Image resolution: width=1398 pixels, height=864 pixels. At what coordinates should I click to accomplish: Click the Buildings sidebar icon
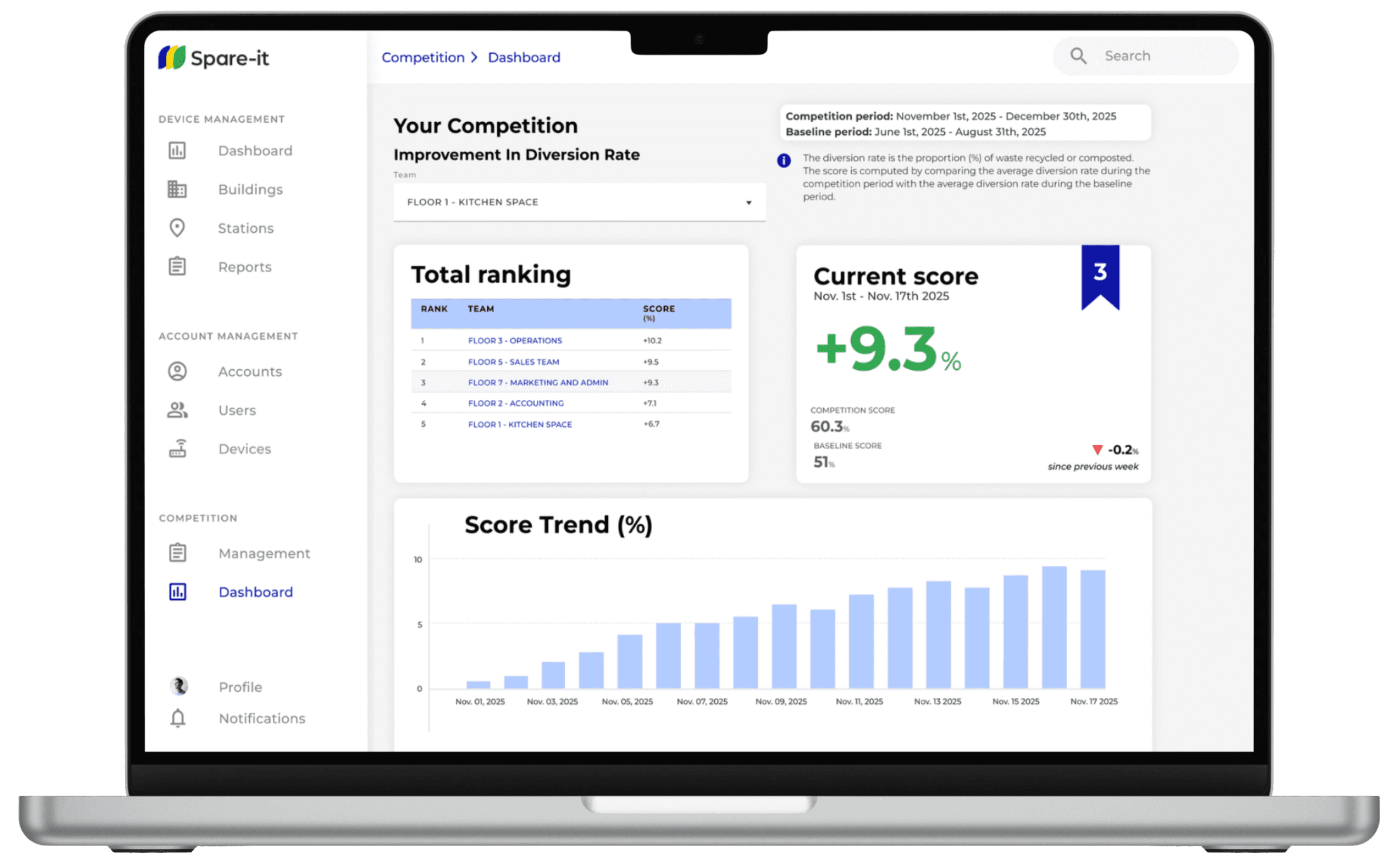click(x=177, y=189)
